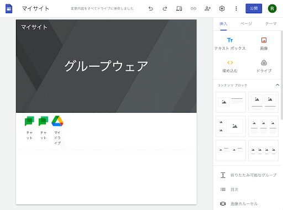
Task: Open the R account avatar
Action: (x=272, y=8)
